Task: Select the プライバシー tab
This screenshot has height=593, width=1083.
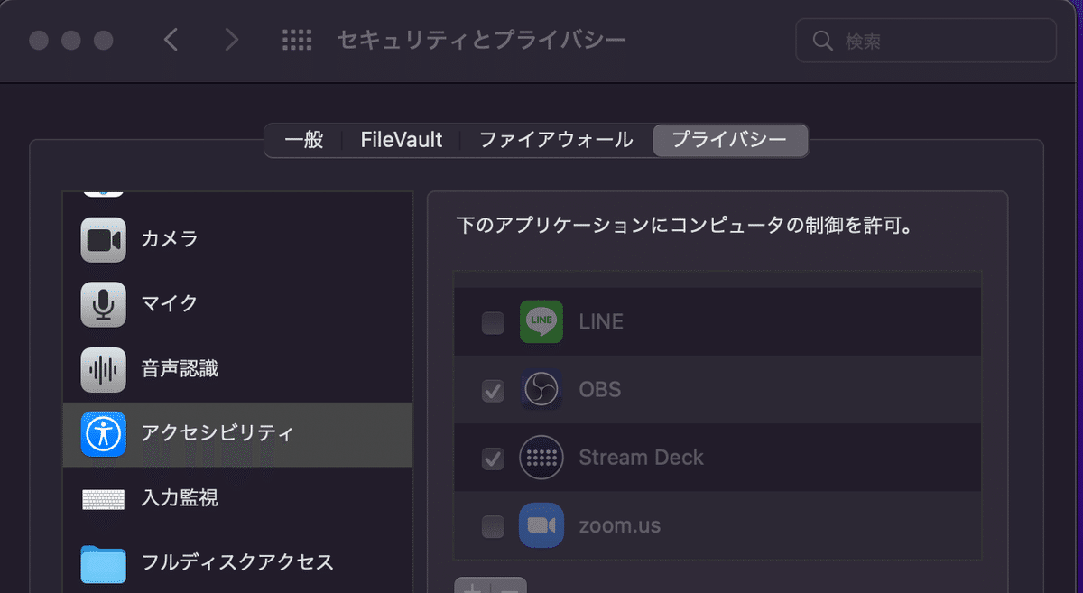Action: 729,140
